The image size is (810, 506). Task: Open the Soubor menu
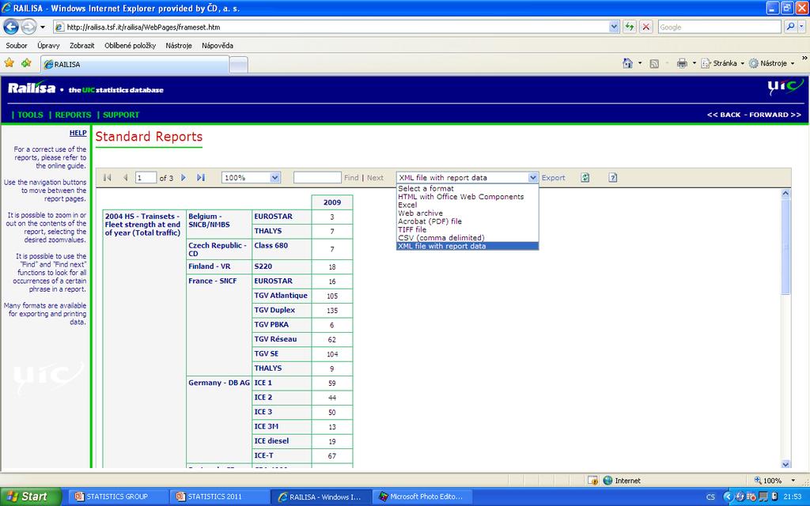tap(17, 45)
